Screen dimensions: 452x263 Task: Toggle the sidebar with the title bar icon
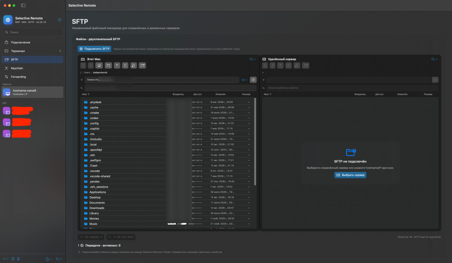23,6
